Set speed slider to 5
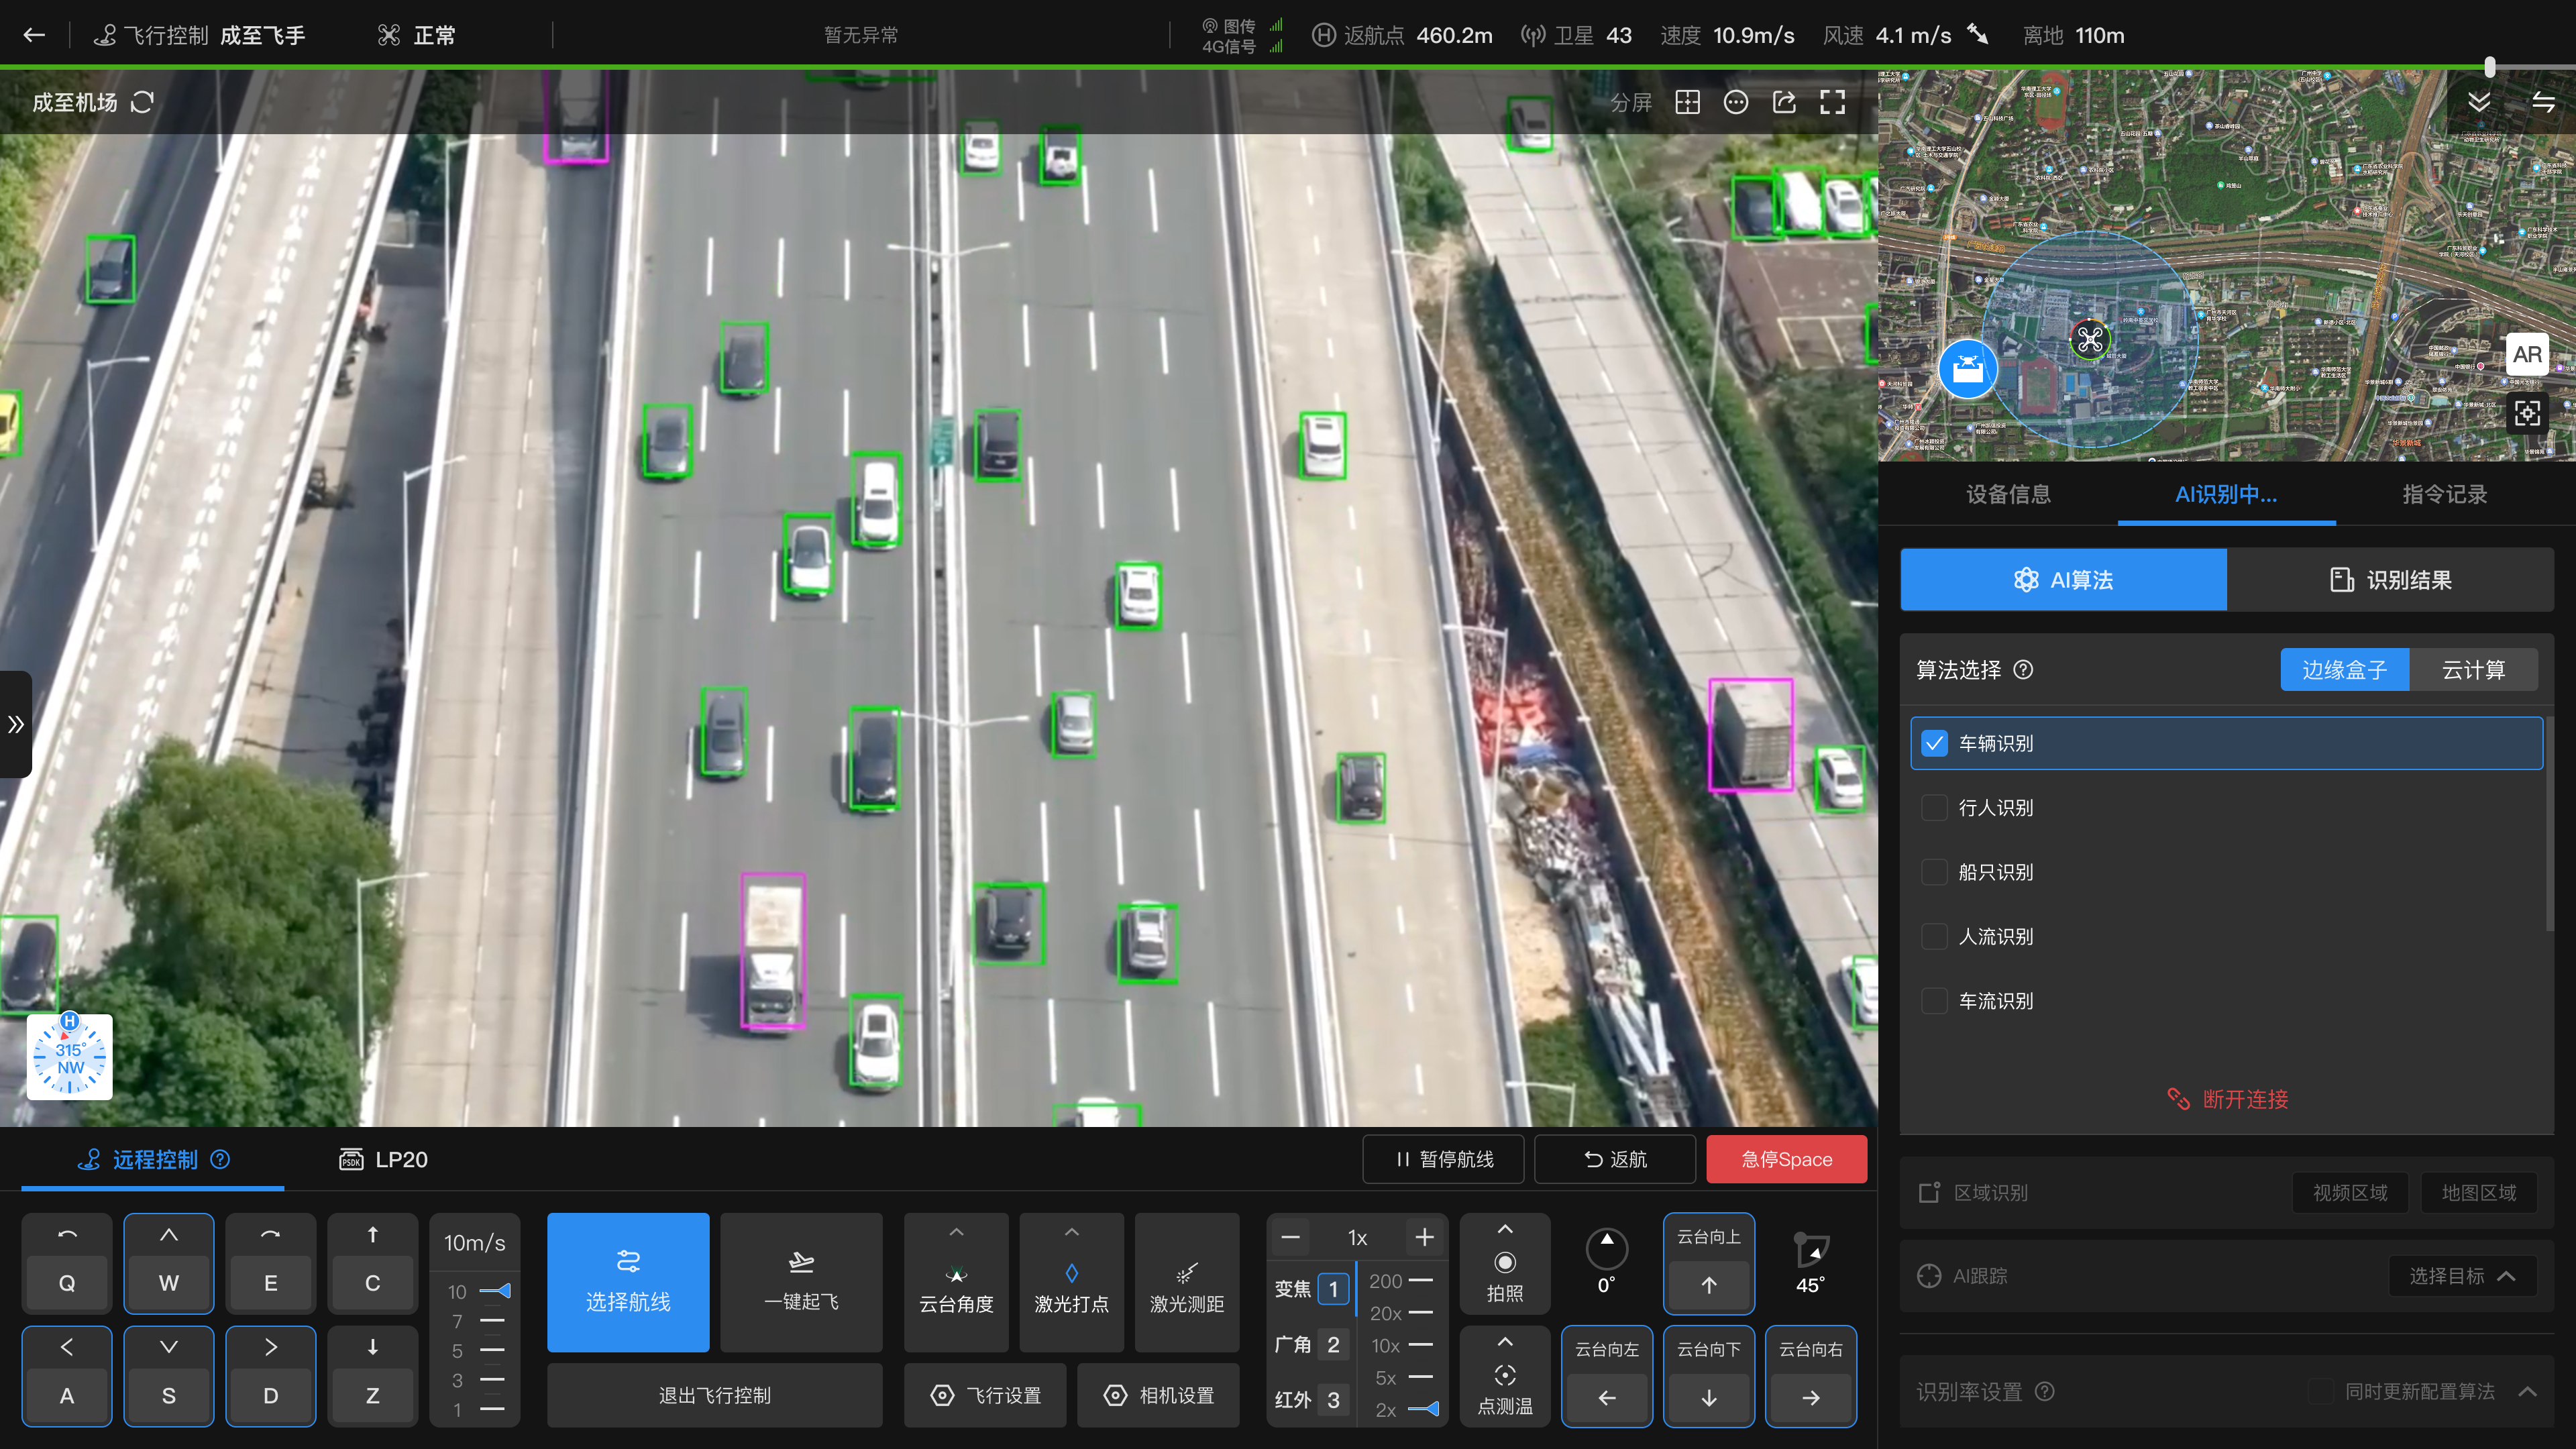The image size is (2576, 1449). [x=491, y=1350]
